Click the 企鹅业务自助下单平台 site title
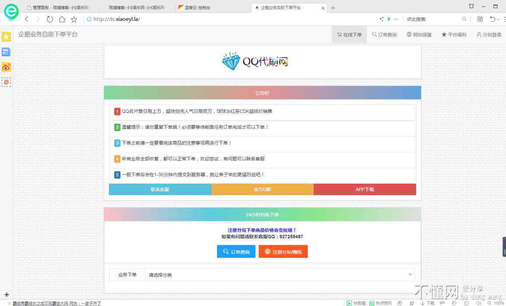The width and height of the screenshot is (506, 306). coord(48,35)
